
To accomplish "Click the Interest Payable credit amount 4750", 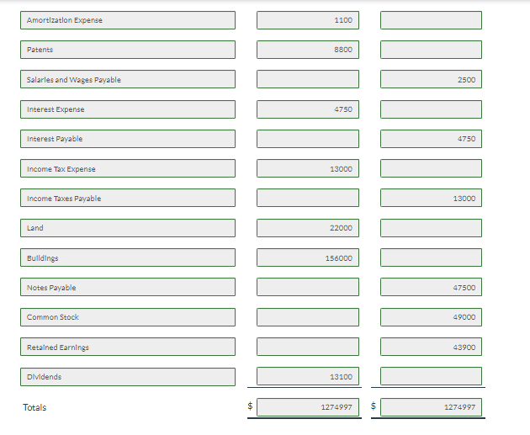I will 431,139.
